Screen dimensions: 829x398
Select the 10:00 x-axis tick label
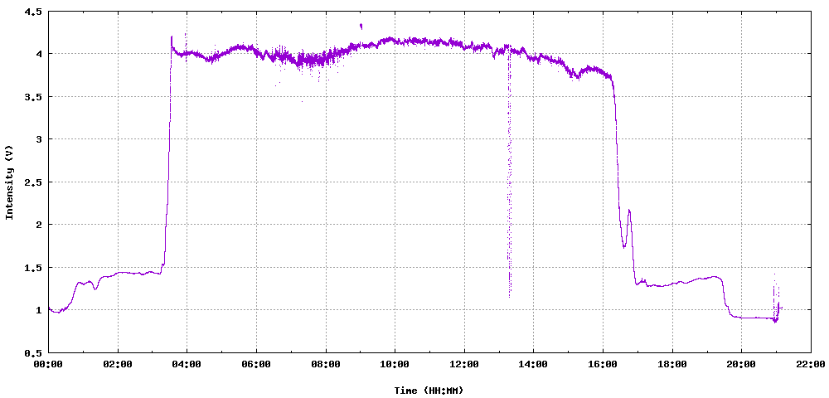395,364
